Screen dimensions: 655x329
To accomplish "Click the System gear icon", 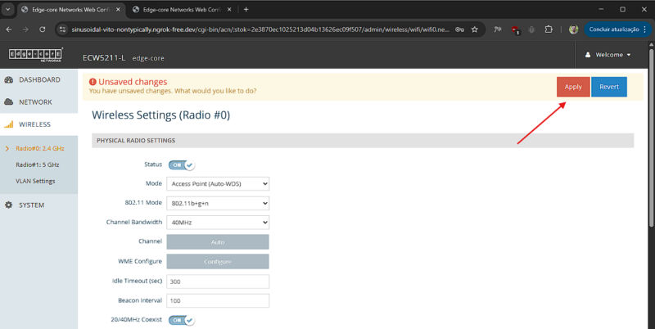I will point(8,205).
